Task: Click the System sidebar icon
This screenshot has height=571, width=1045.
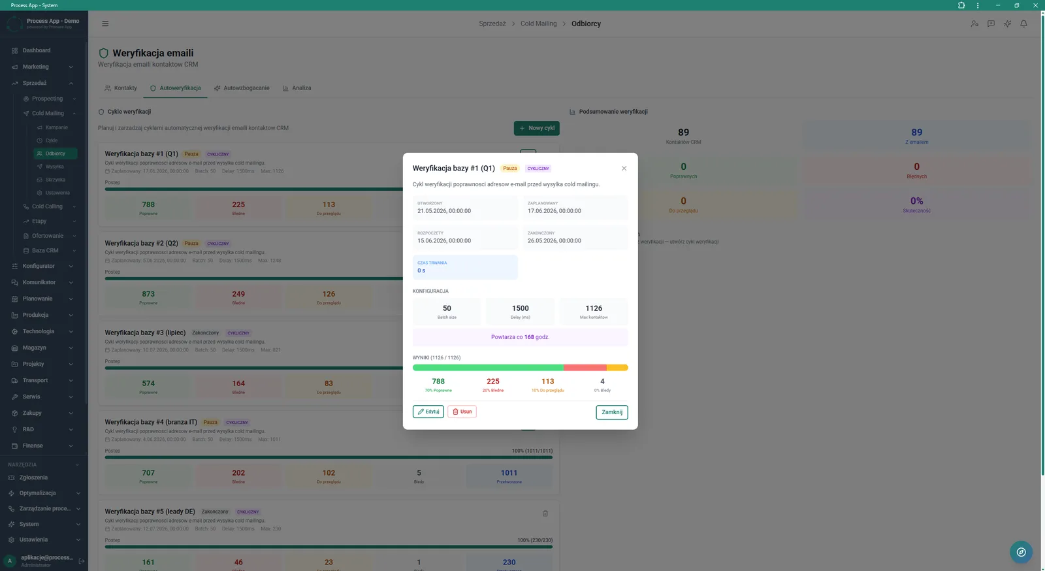Action: click(x=11, y=524)
